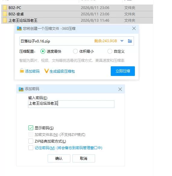Select the B02-安卓 folder name
172x176 pixels.
coord(16,14)
